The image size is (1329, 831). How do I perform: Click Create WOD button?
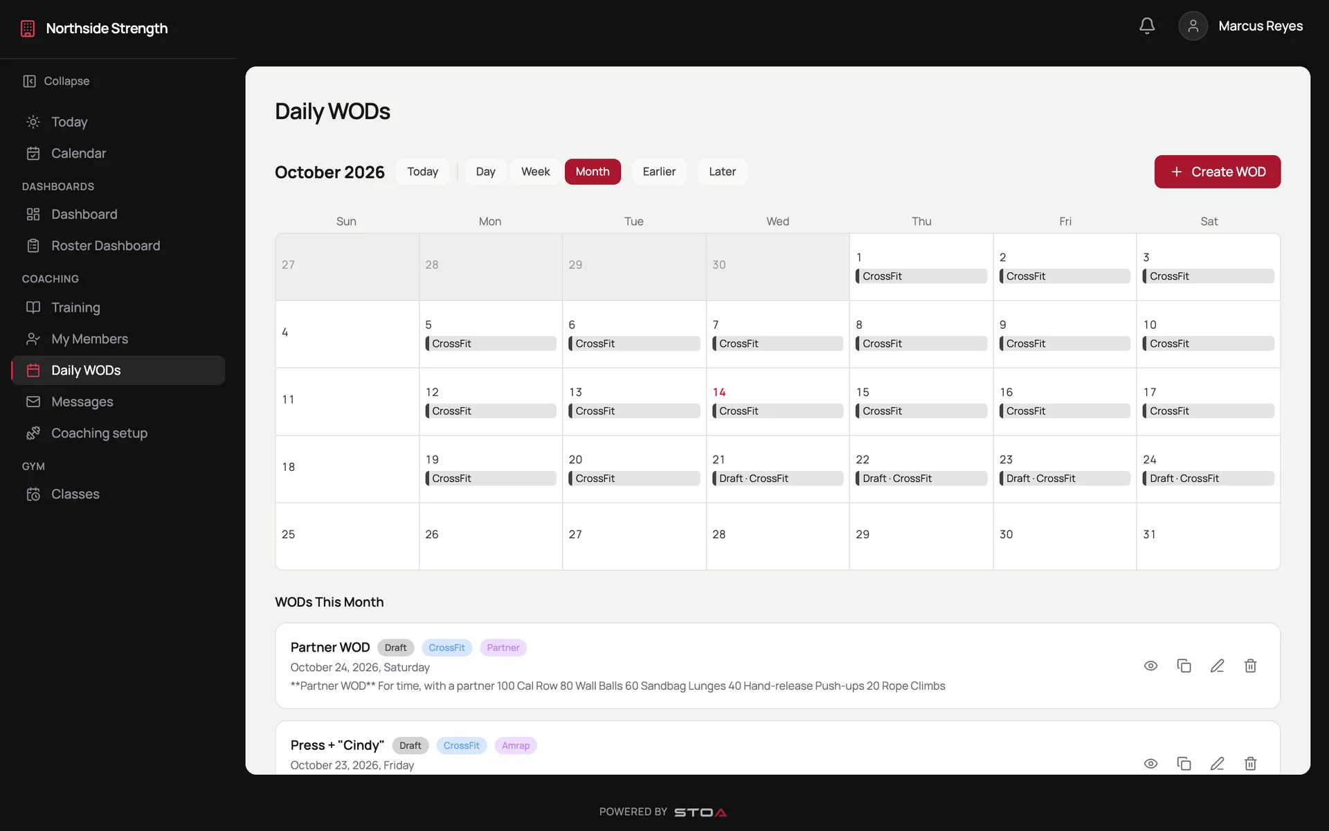1218,172
